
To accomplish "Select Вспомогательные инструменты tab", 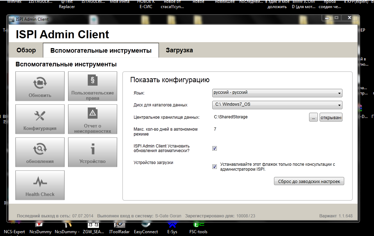I will [x=101, y=51].
